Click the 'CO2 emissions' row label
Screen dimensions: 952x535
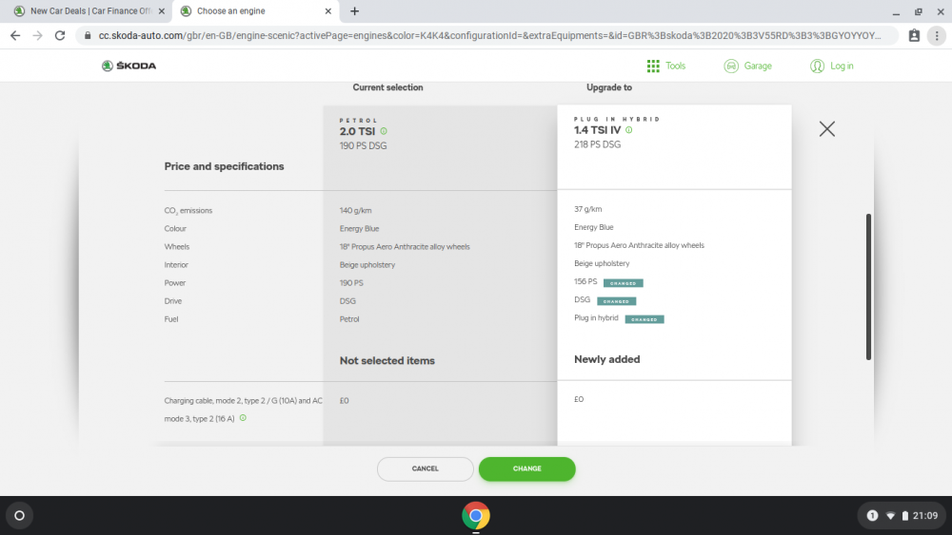pyautogui.click(x=188, y=211)
